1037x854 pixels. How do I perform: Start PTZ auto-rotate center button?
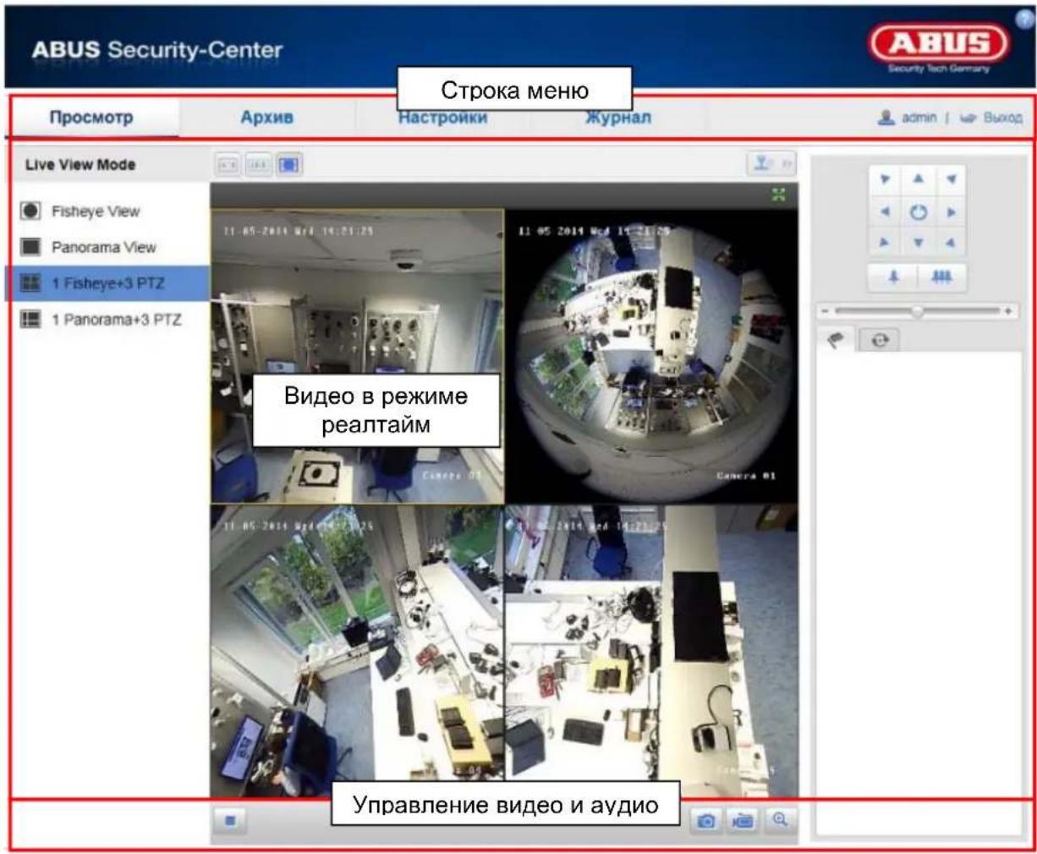(918, 212)
